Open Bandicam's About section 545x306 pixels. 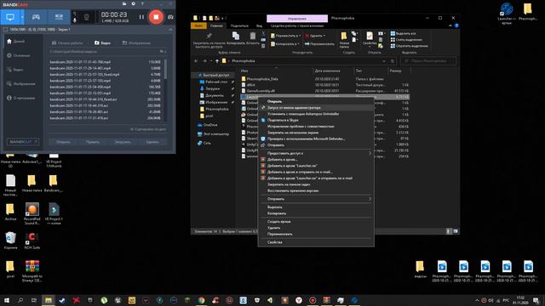21,99
